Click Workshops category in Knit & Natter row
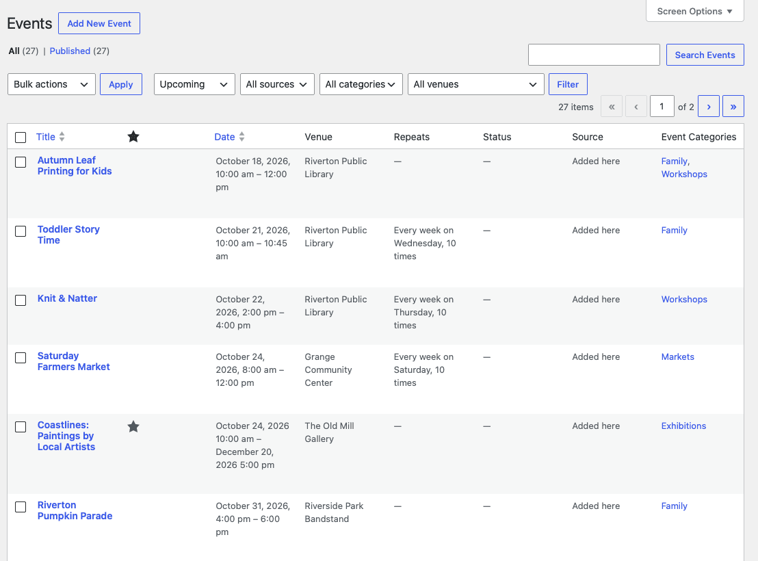758x561 pixels. [x=684, y=300]
